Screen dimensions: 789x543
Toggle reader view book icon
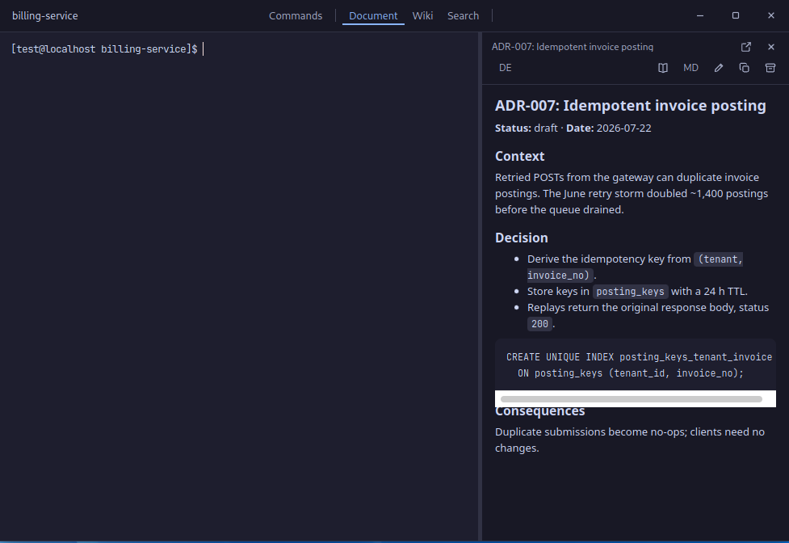click(663, 68)
